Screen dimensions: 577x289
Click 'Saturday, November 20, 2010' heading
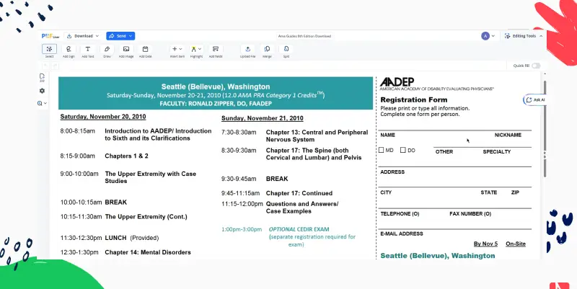103,117
